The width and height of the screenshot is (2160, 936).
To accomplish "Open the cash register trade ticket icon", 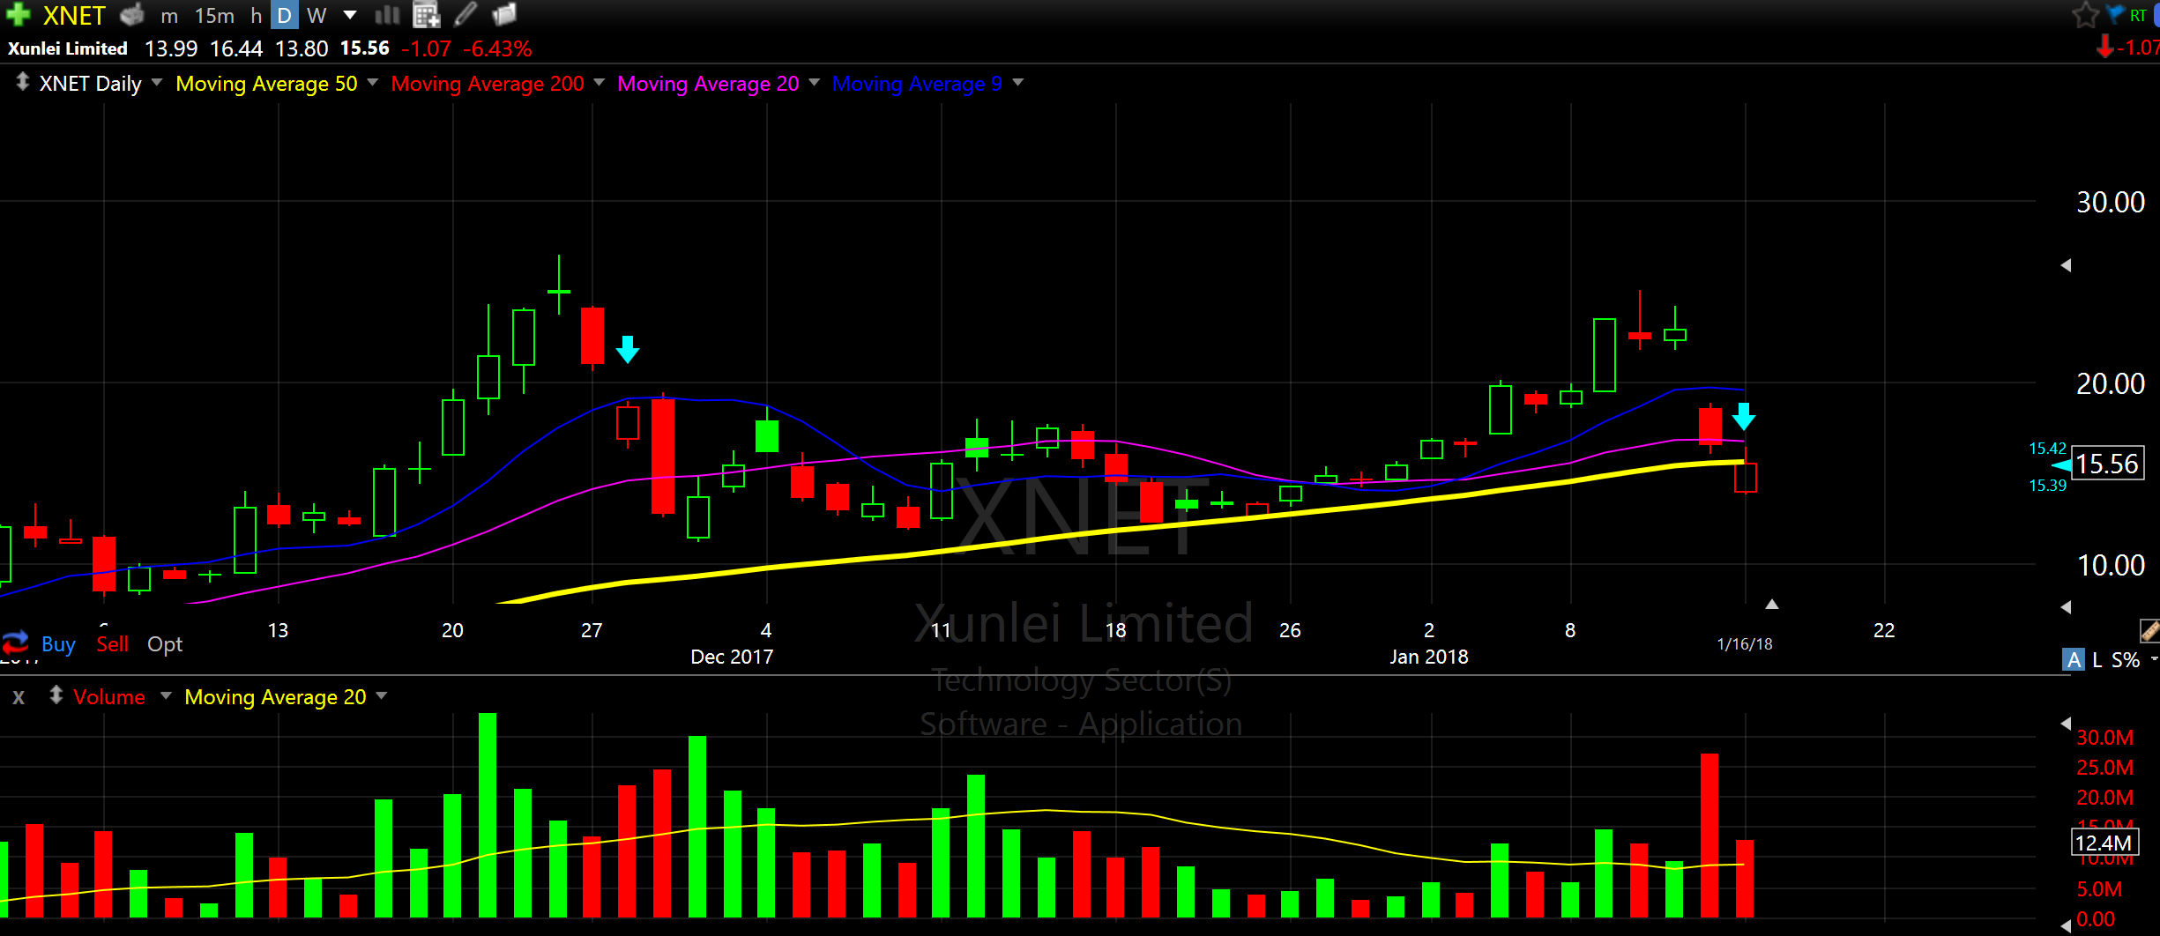I will 132,15.
